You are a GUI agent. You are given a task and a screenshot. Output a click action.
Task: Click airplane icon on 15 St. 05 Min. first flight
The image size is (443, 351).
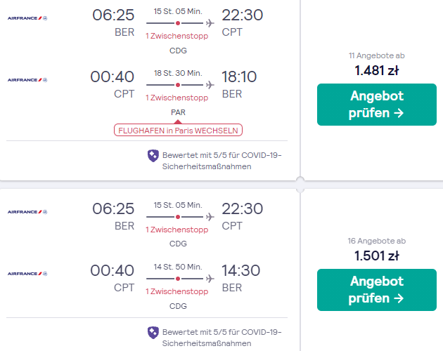coord(210,23)
